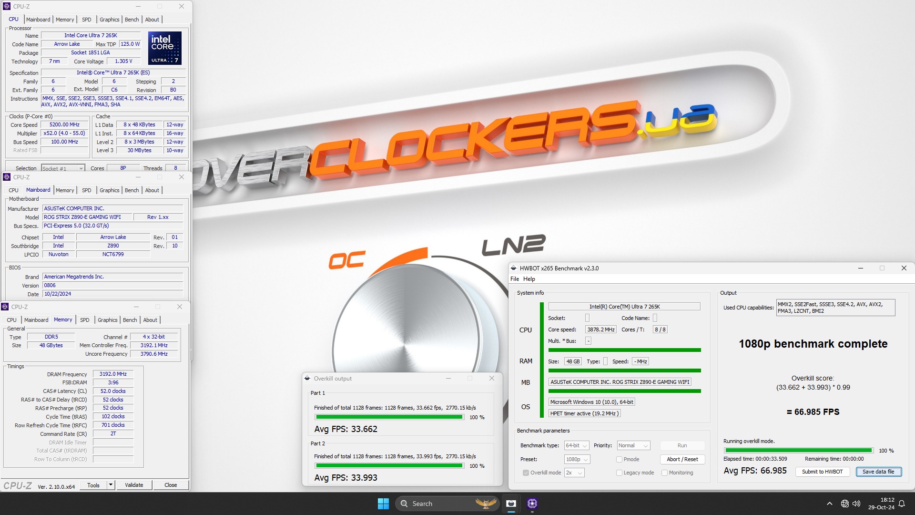915x515 pixels.
Task: Expand the Tools dropdown arrow in CPU-Z
Action: 111,485
